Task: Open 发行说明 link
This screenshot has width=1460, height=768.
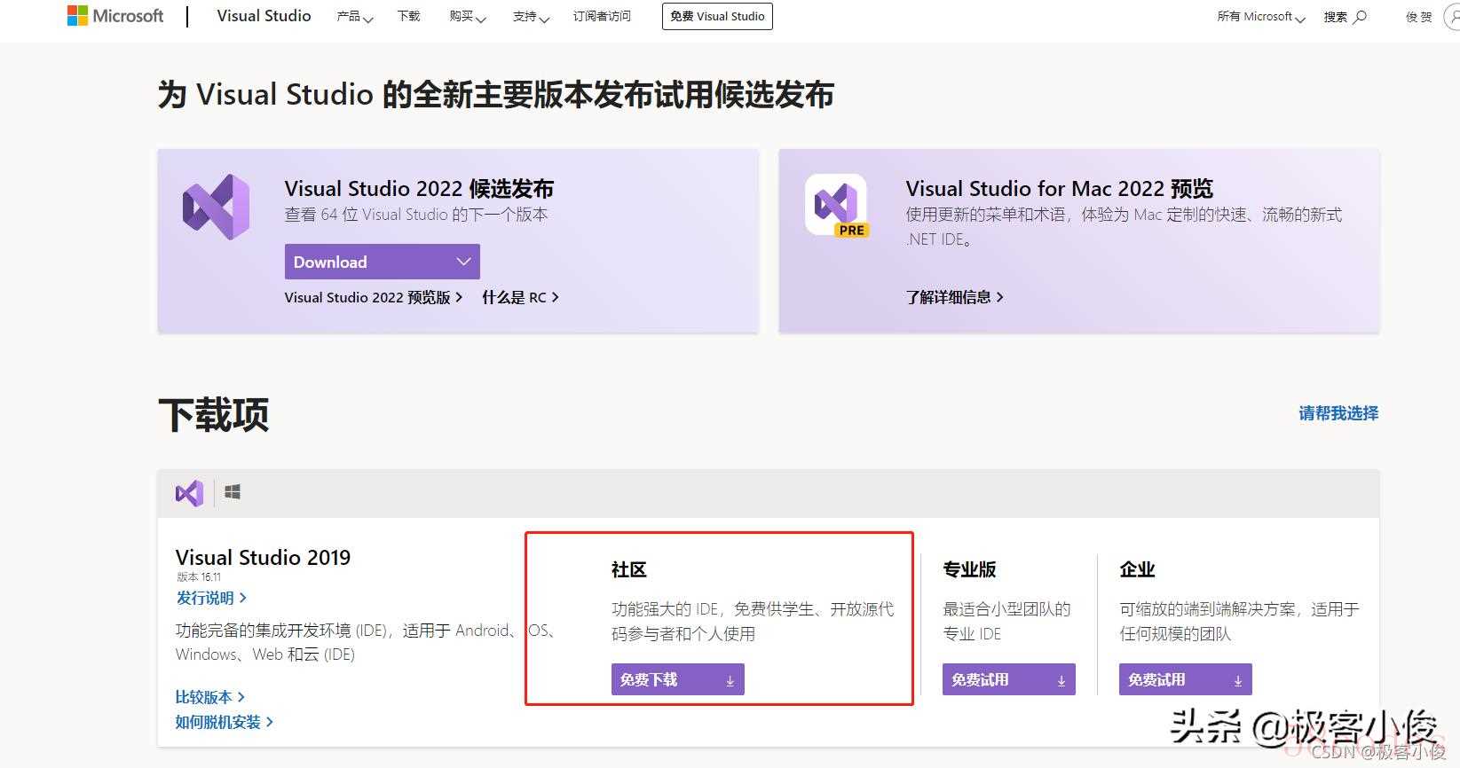Action: pos(211,598)
